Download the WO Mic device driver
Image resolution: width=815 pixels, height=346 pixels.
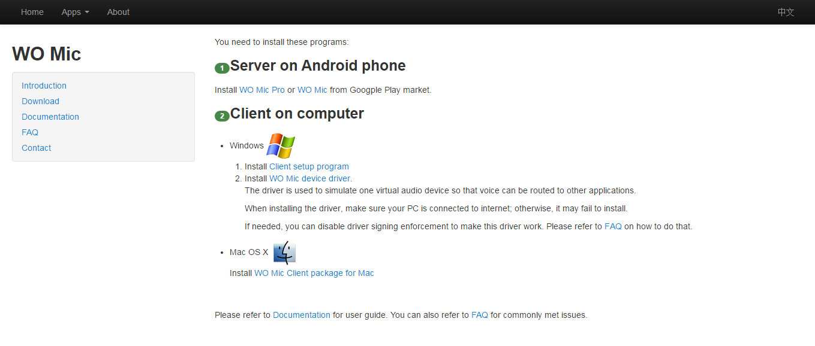click(x=309, y=178)
